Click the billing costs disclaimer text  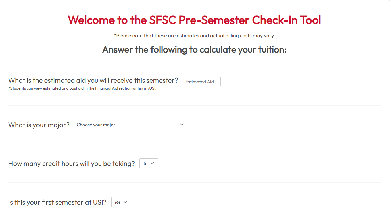(x=194, y=36)
